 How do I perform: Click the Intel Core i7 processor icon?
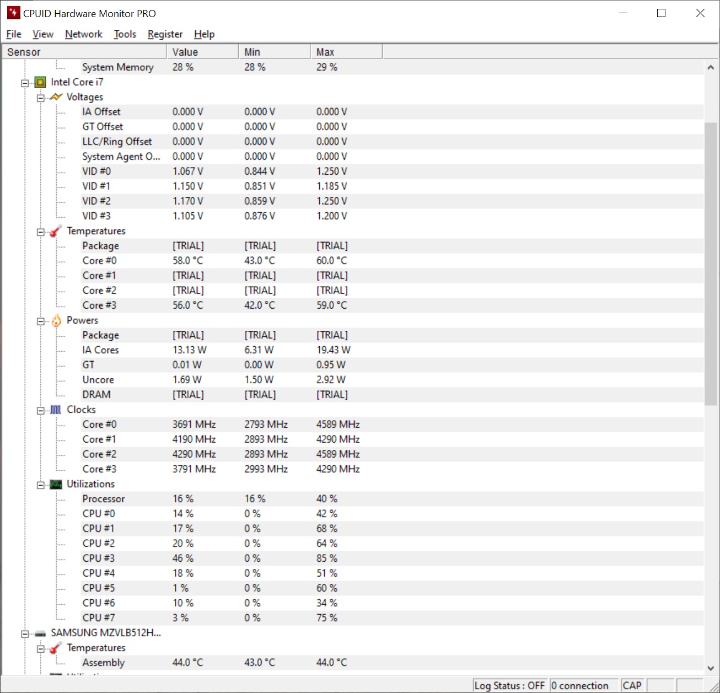click(40, 82)
